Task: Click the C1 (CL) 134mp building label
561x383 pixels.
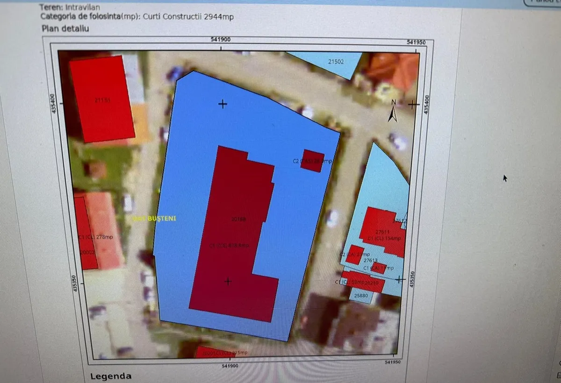Action: click(385, 238)
